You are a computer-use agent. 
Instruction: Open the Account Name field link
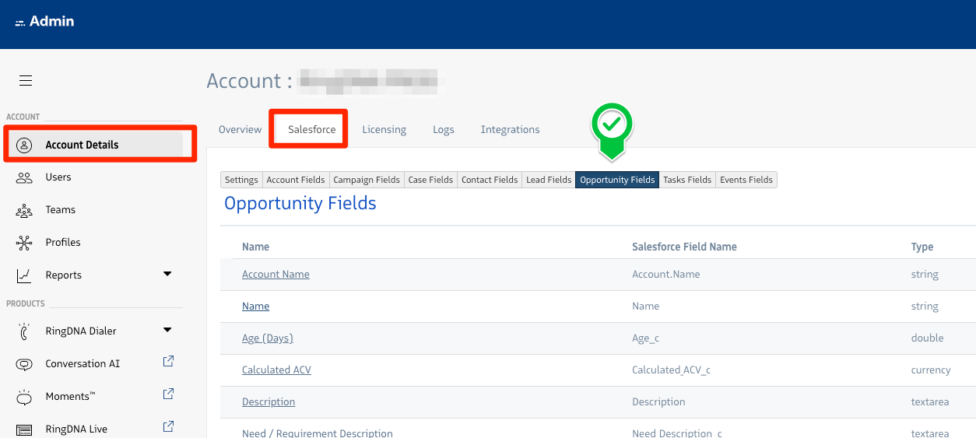click(276, 275)
